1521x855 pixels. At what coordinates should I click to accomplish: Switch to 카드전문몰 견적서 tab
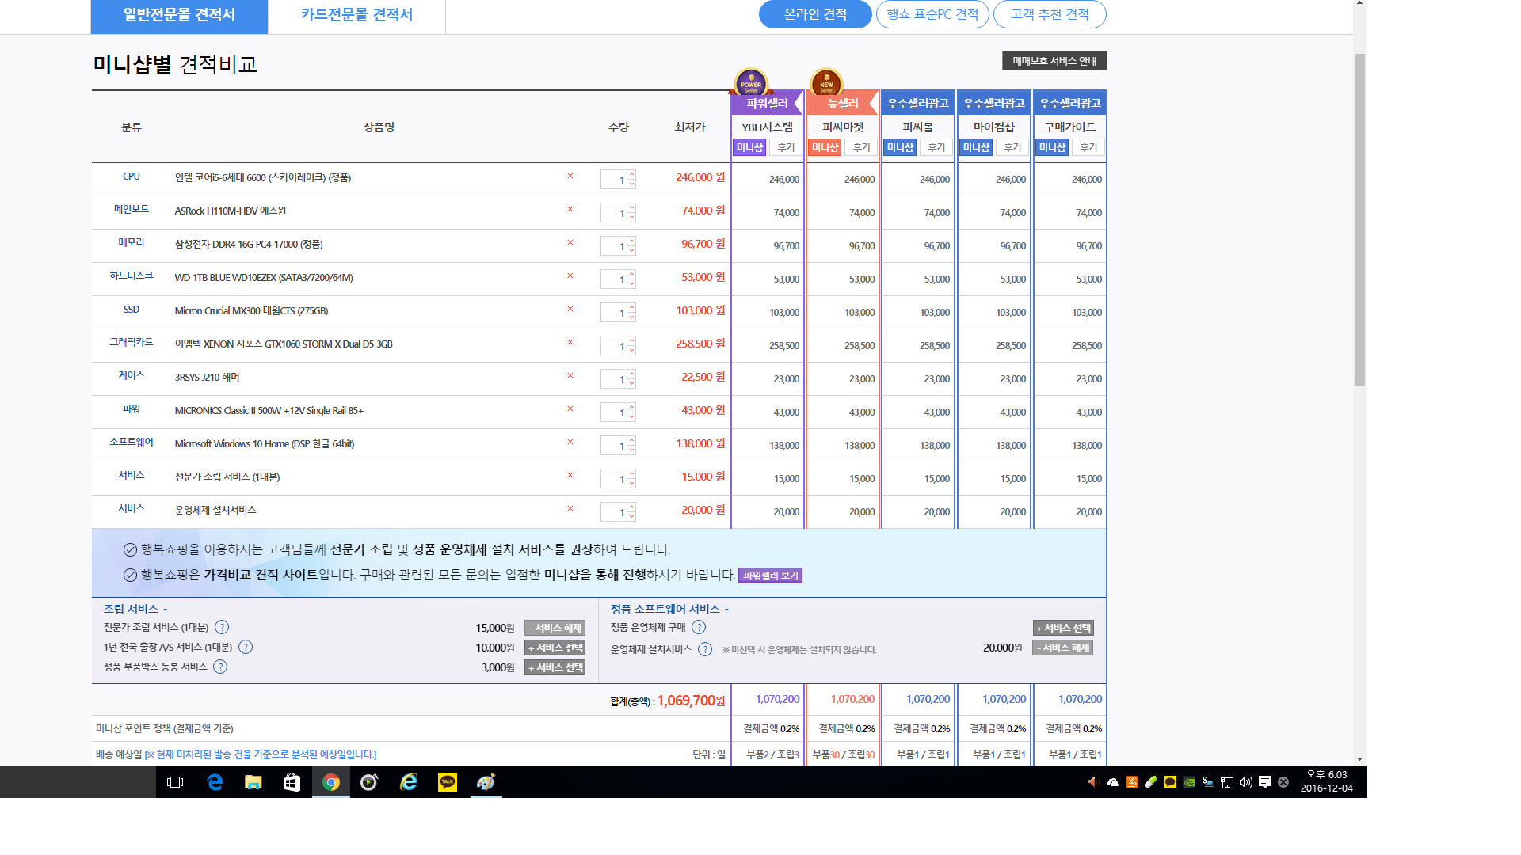[356, 15]
